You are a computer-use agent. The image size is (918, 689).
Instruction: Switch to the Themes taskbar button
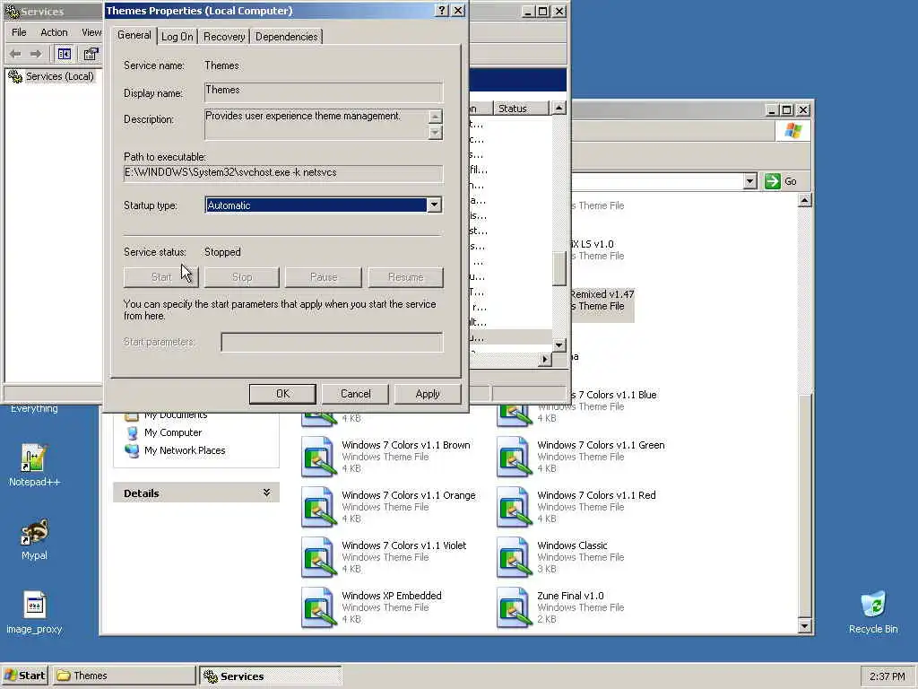pyautogui.click(x=124, y=676)
